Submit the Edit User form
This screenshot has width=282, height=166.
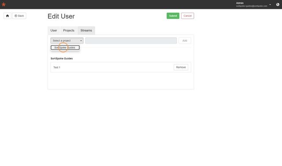coord(173,16)
